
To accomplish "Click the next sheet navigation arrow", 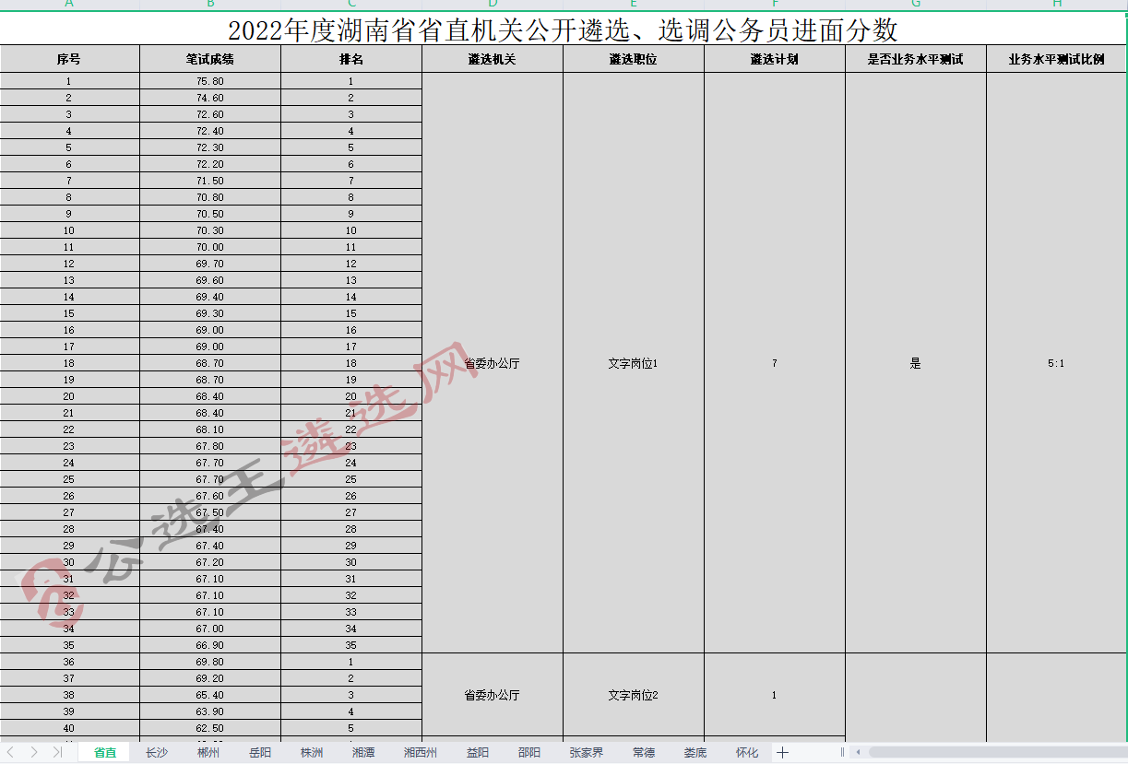I will point(34,753).
